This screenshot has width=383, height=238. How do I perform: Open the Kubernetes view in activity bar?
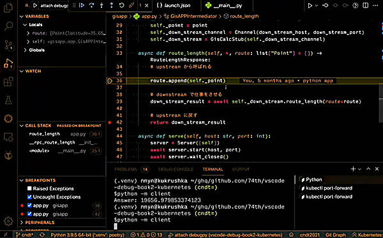(x=8, y=119)
